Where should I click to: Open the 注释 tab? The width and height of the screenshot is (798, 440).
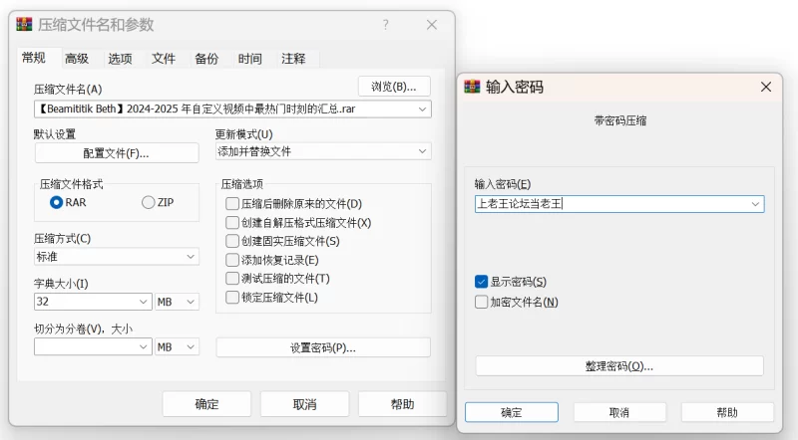pyautogui.click(x=293, y=59)
